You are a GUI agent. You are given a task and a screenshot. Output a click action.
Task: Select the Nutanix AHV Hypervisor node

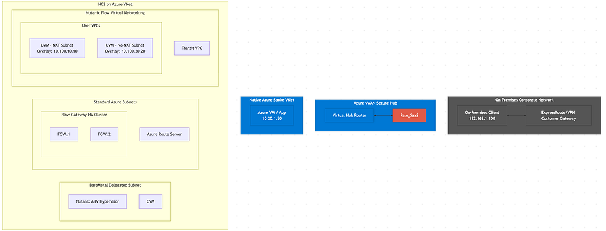point(98,201)
